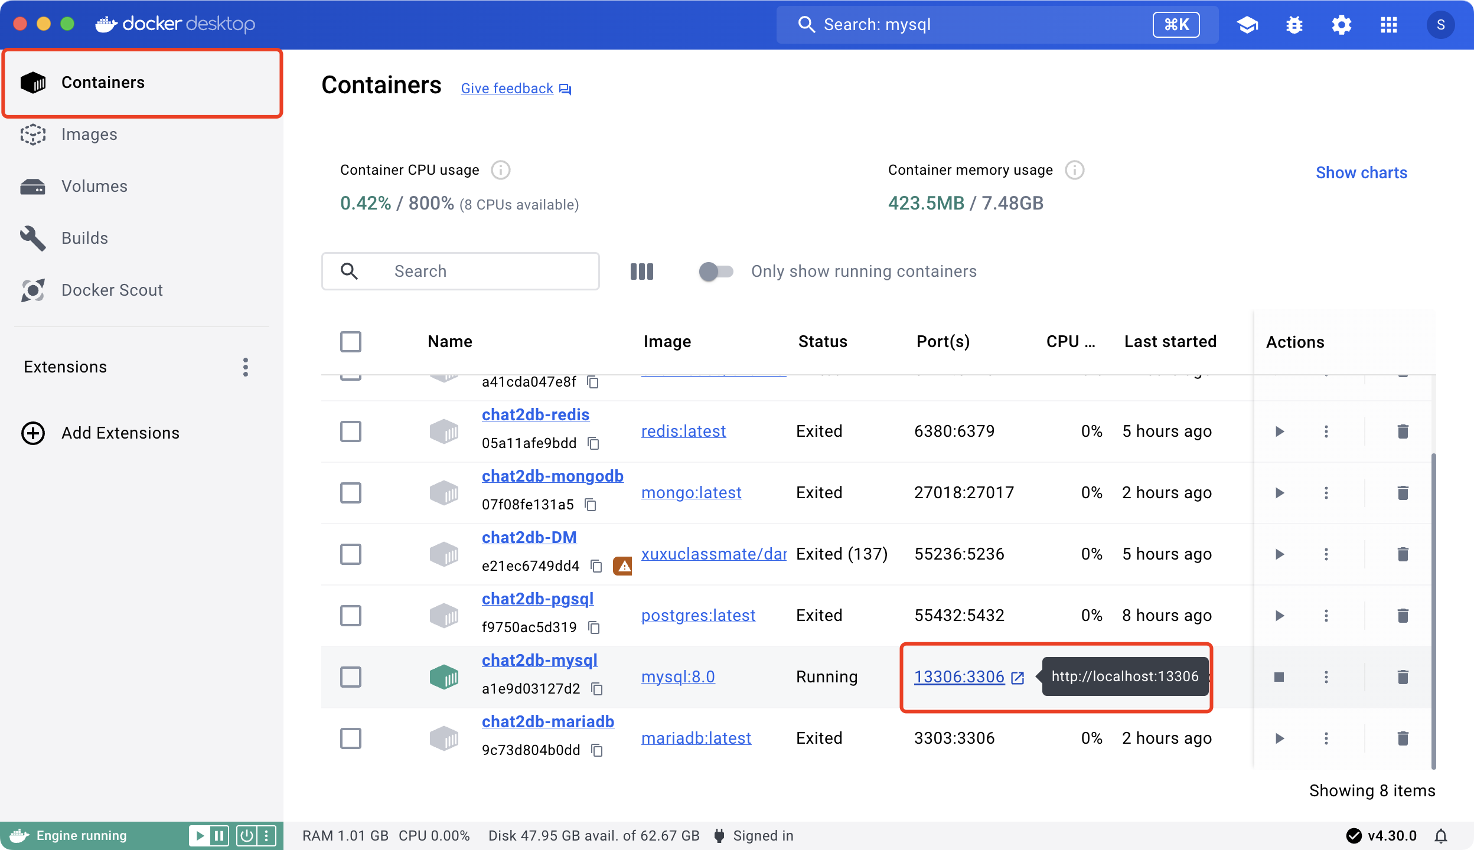The width and height of the screenshot is (1474, 850).
Task: Delete the chat2db-mongodb container
Action: [1403, 493]
